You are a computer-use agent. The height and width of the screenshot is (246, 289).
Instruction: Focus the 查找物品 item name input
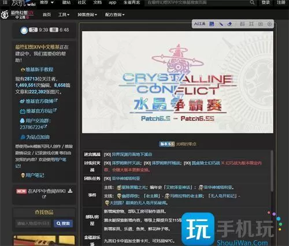pyautogui.click(x=34, y=223)
